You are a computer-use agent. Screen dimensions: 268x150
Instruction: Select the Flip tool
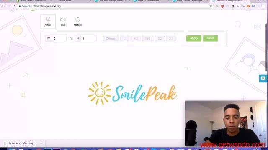(x=63, y=21)
